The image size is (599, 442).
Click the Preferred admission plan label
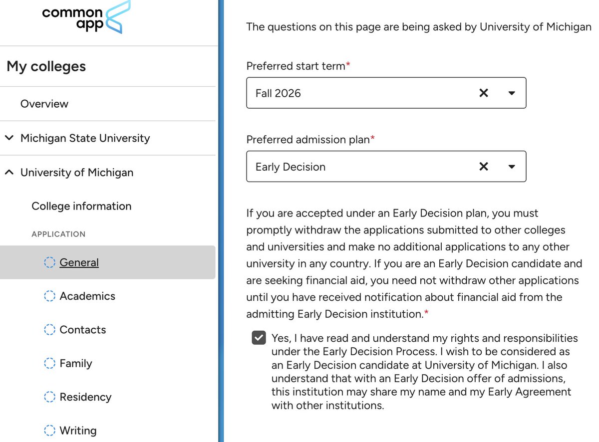pyautogui.click(x=310, y=140)
